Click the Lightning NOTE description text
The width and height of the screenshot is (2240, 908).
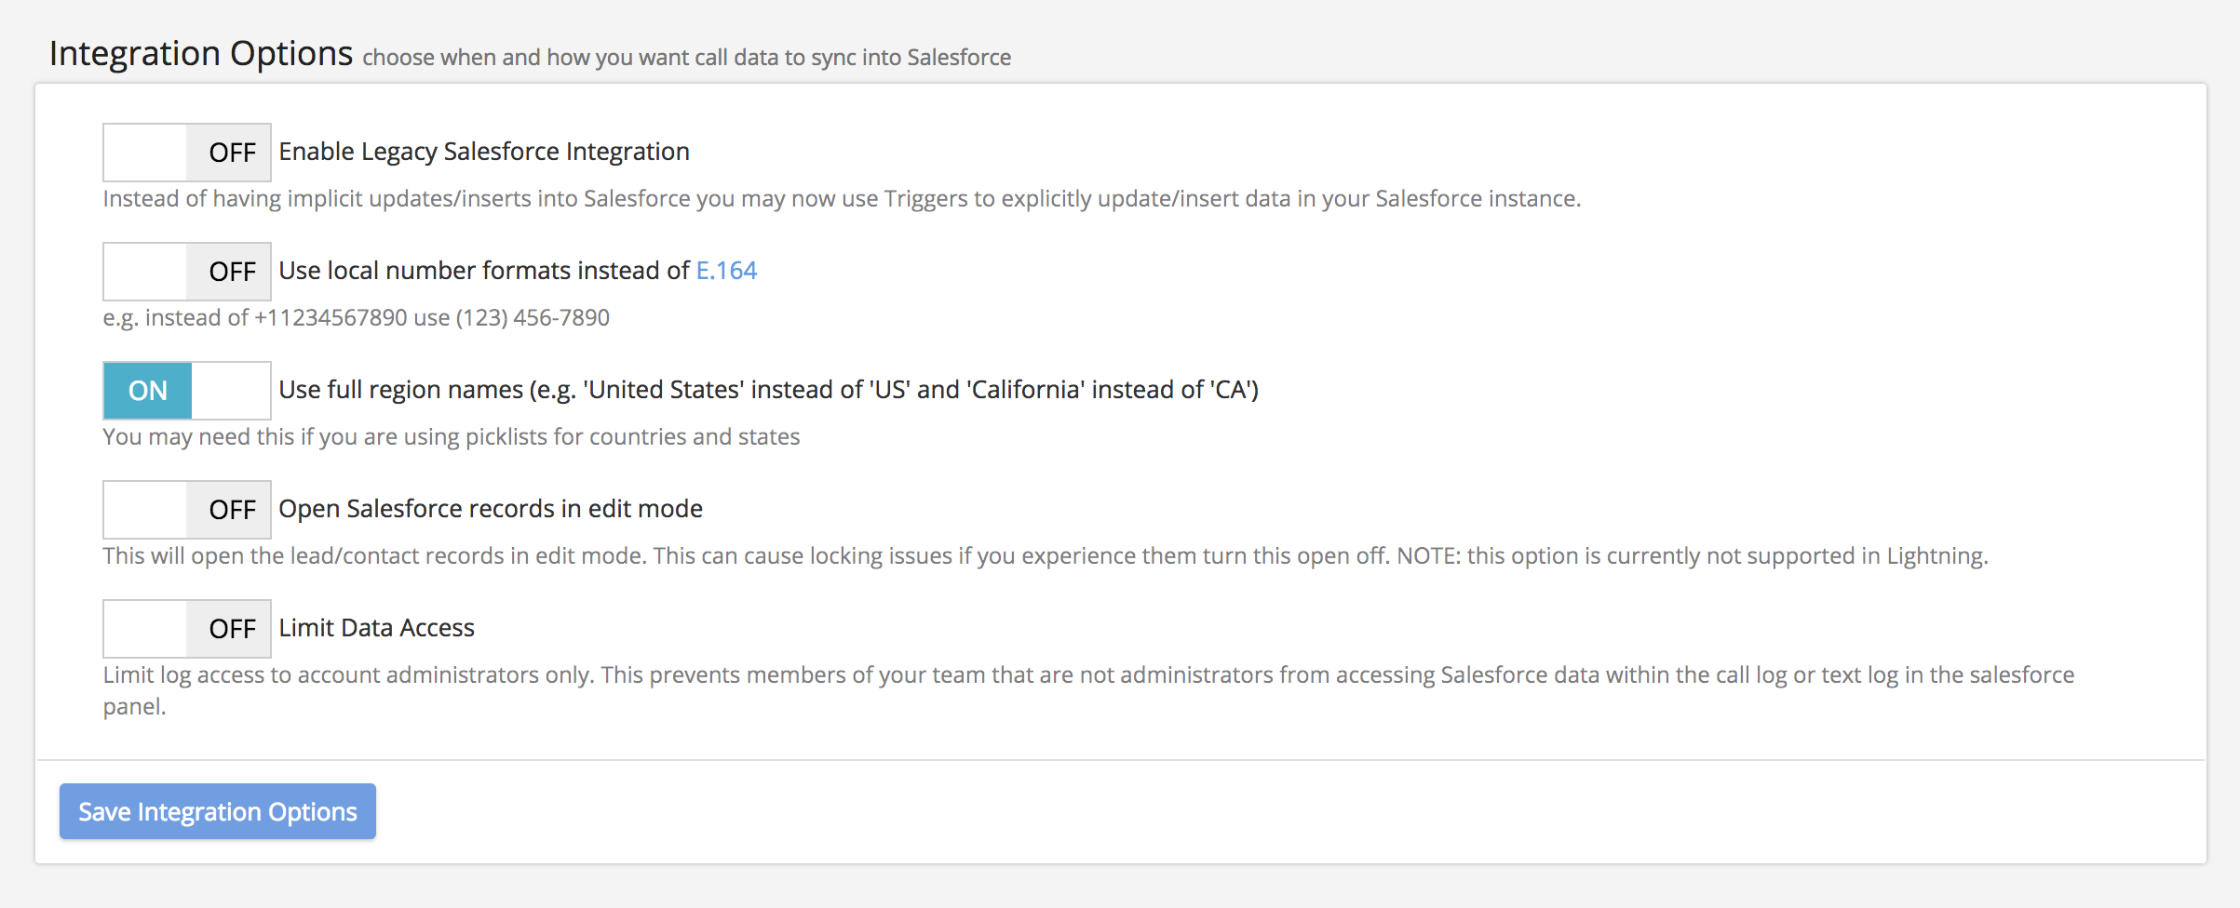click(1045, 556)
